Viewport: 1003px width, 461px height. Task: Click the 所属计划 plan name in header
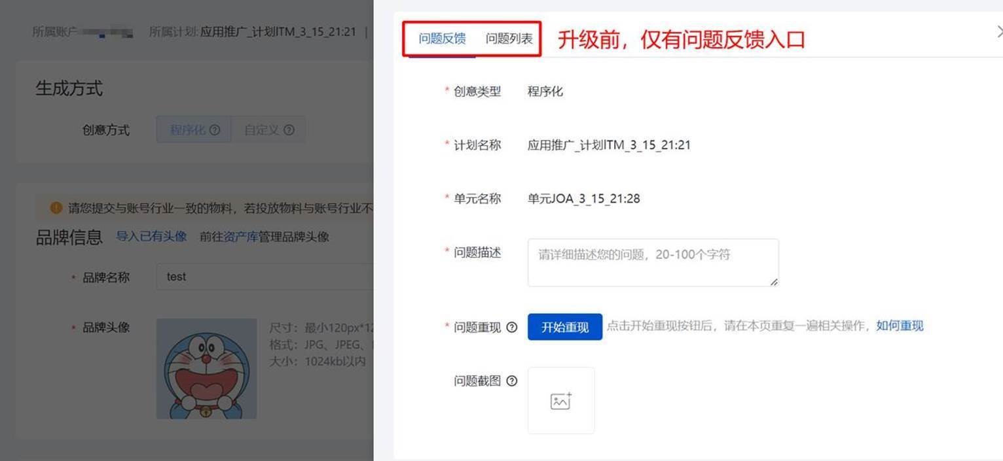click(278, 31)
